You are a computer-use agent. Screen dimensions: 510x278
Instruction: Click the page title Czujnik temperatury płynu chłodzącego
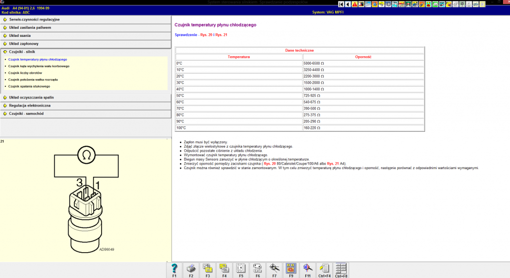(215, 25)
